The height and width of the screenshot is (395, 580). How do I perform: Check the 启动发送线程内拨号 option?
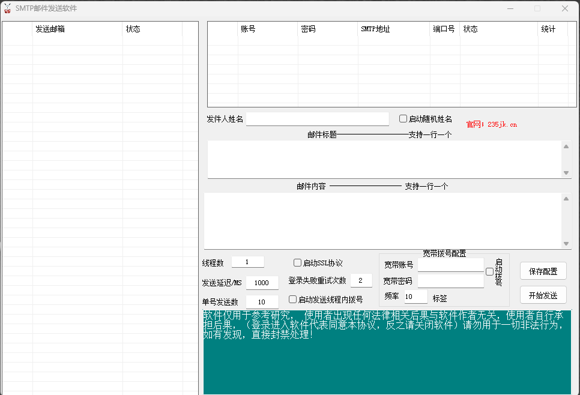[x=293, y=300]
